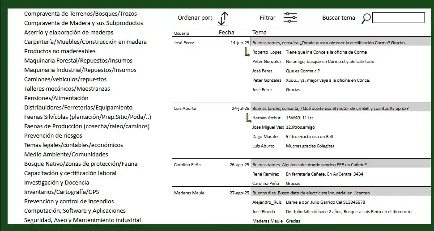Click the Fecha column header
Screen dimensions: 434x231
pyautogui.click(x=226, y=33)
